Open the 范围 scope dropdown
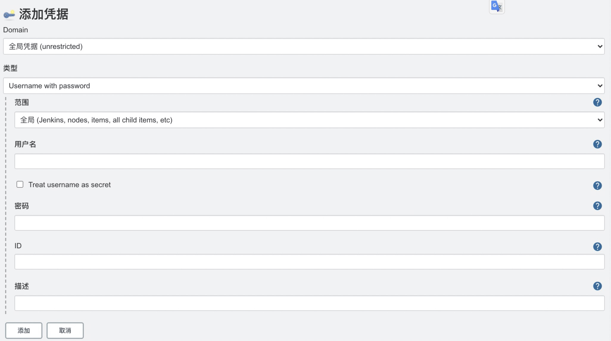 [309, 120]
